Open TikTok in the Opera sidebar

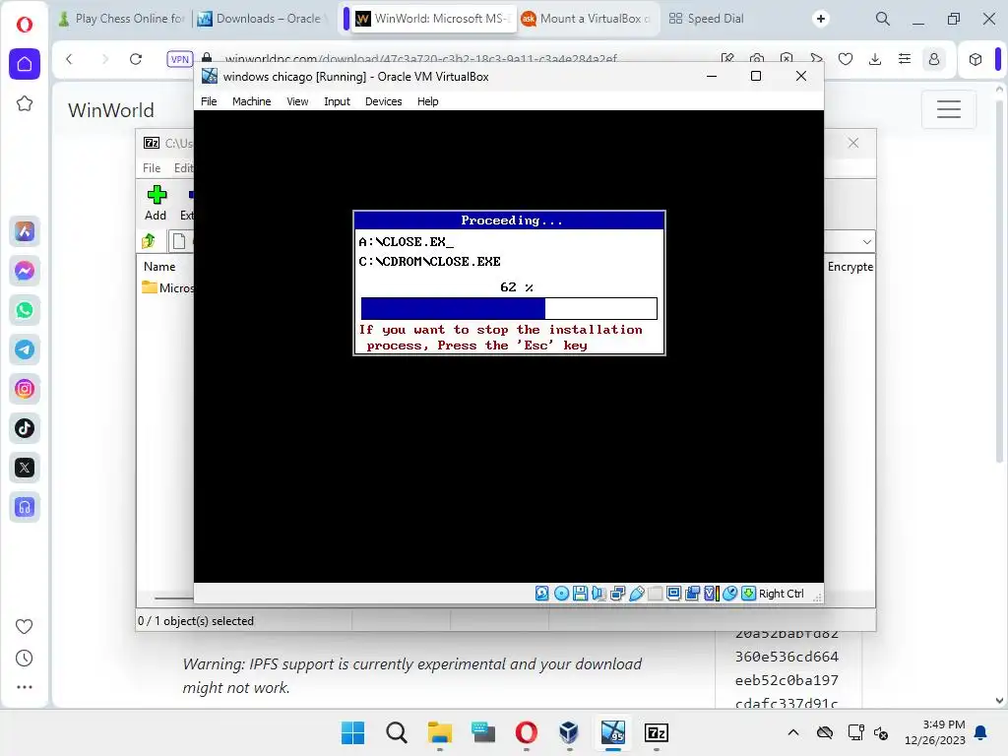25,428
